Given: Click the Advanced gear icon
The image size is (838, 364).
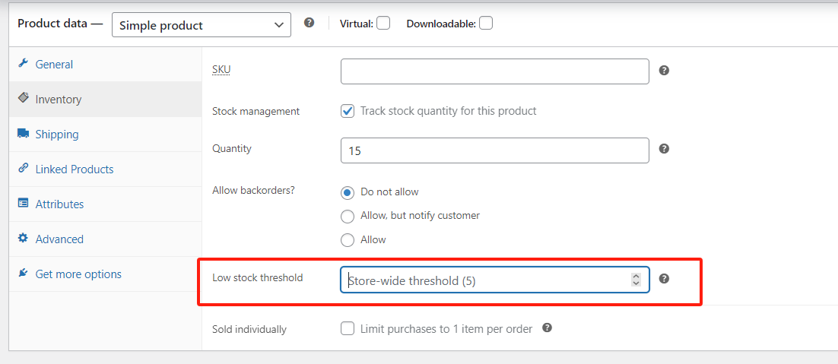Looking at the screenshot, I should (23, 239).
